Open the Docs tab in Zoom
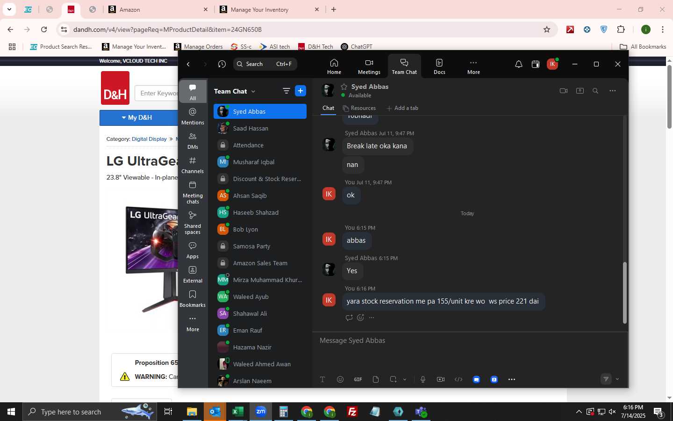This screenshot has width=673, height=421. tap(439, 66)
